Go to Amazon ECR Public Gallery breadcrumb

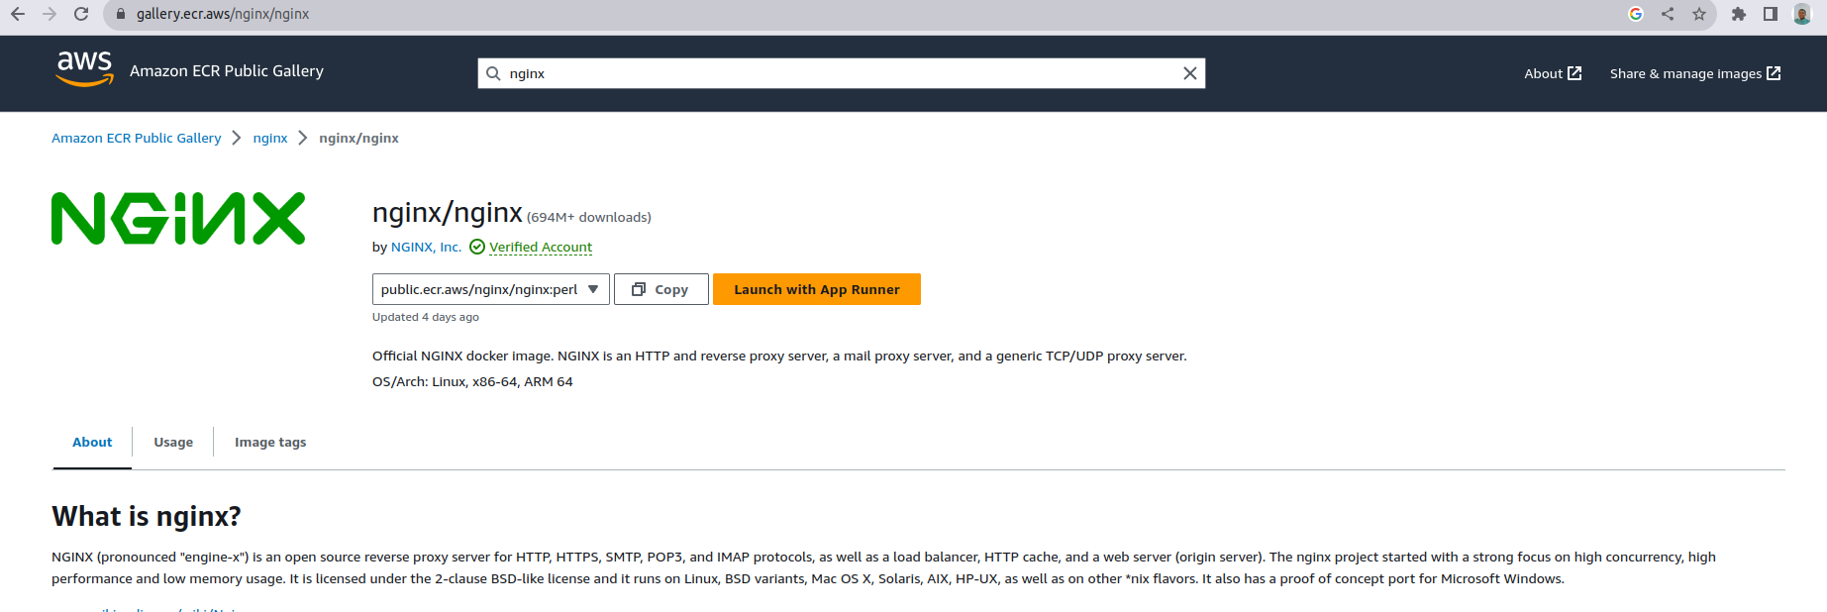(x=137, y=138)
